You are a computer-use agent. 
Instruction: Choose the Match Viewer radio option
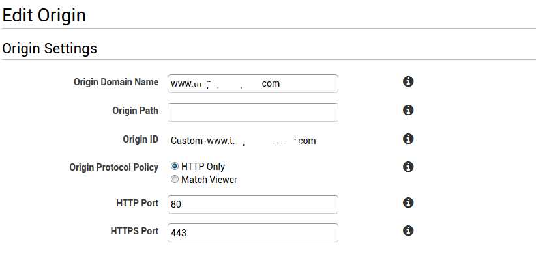175,179
